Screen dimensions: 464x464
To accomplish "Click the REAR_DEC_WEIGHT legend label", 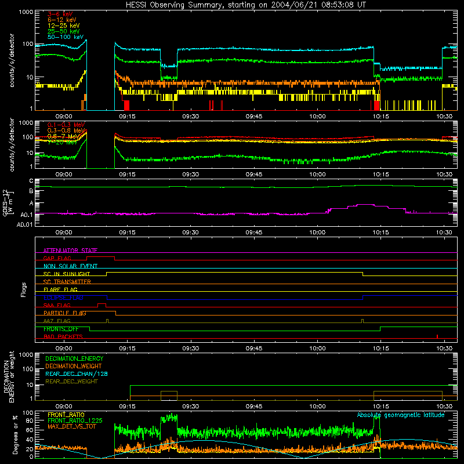I will click(x=71, y=382).
